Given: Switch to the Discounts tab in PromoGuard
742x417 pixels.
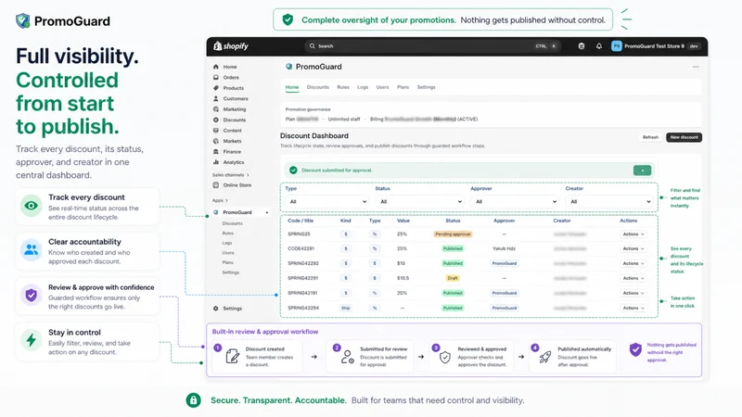Looking at the screenshot, I should coord(317,87).
